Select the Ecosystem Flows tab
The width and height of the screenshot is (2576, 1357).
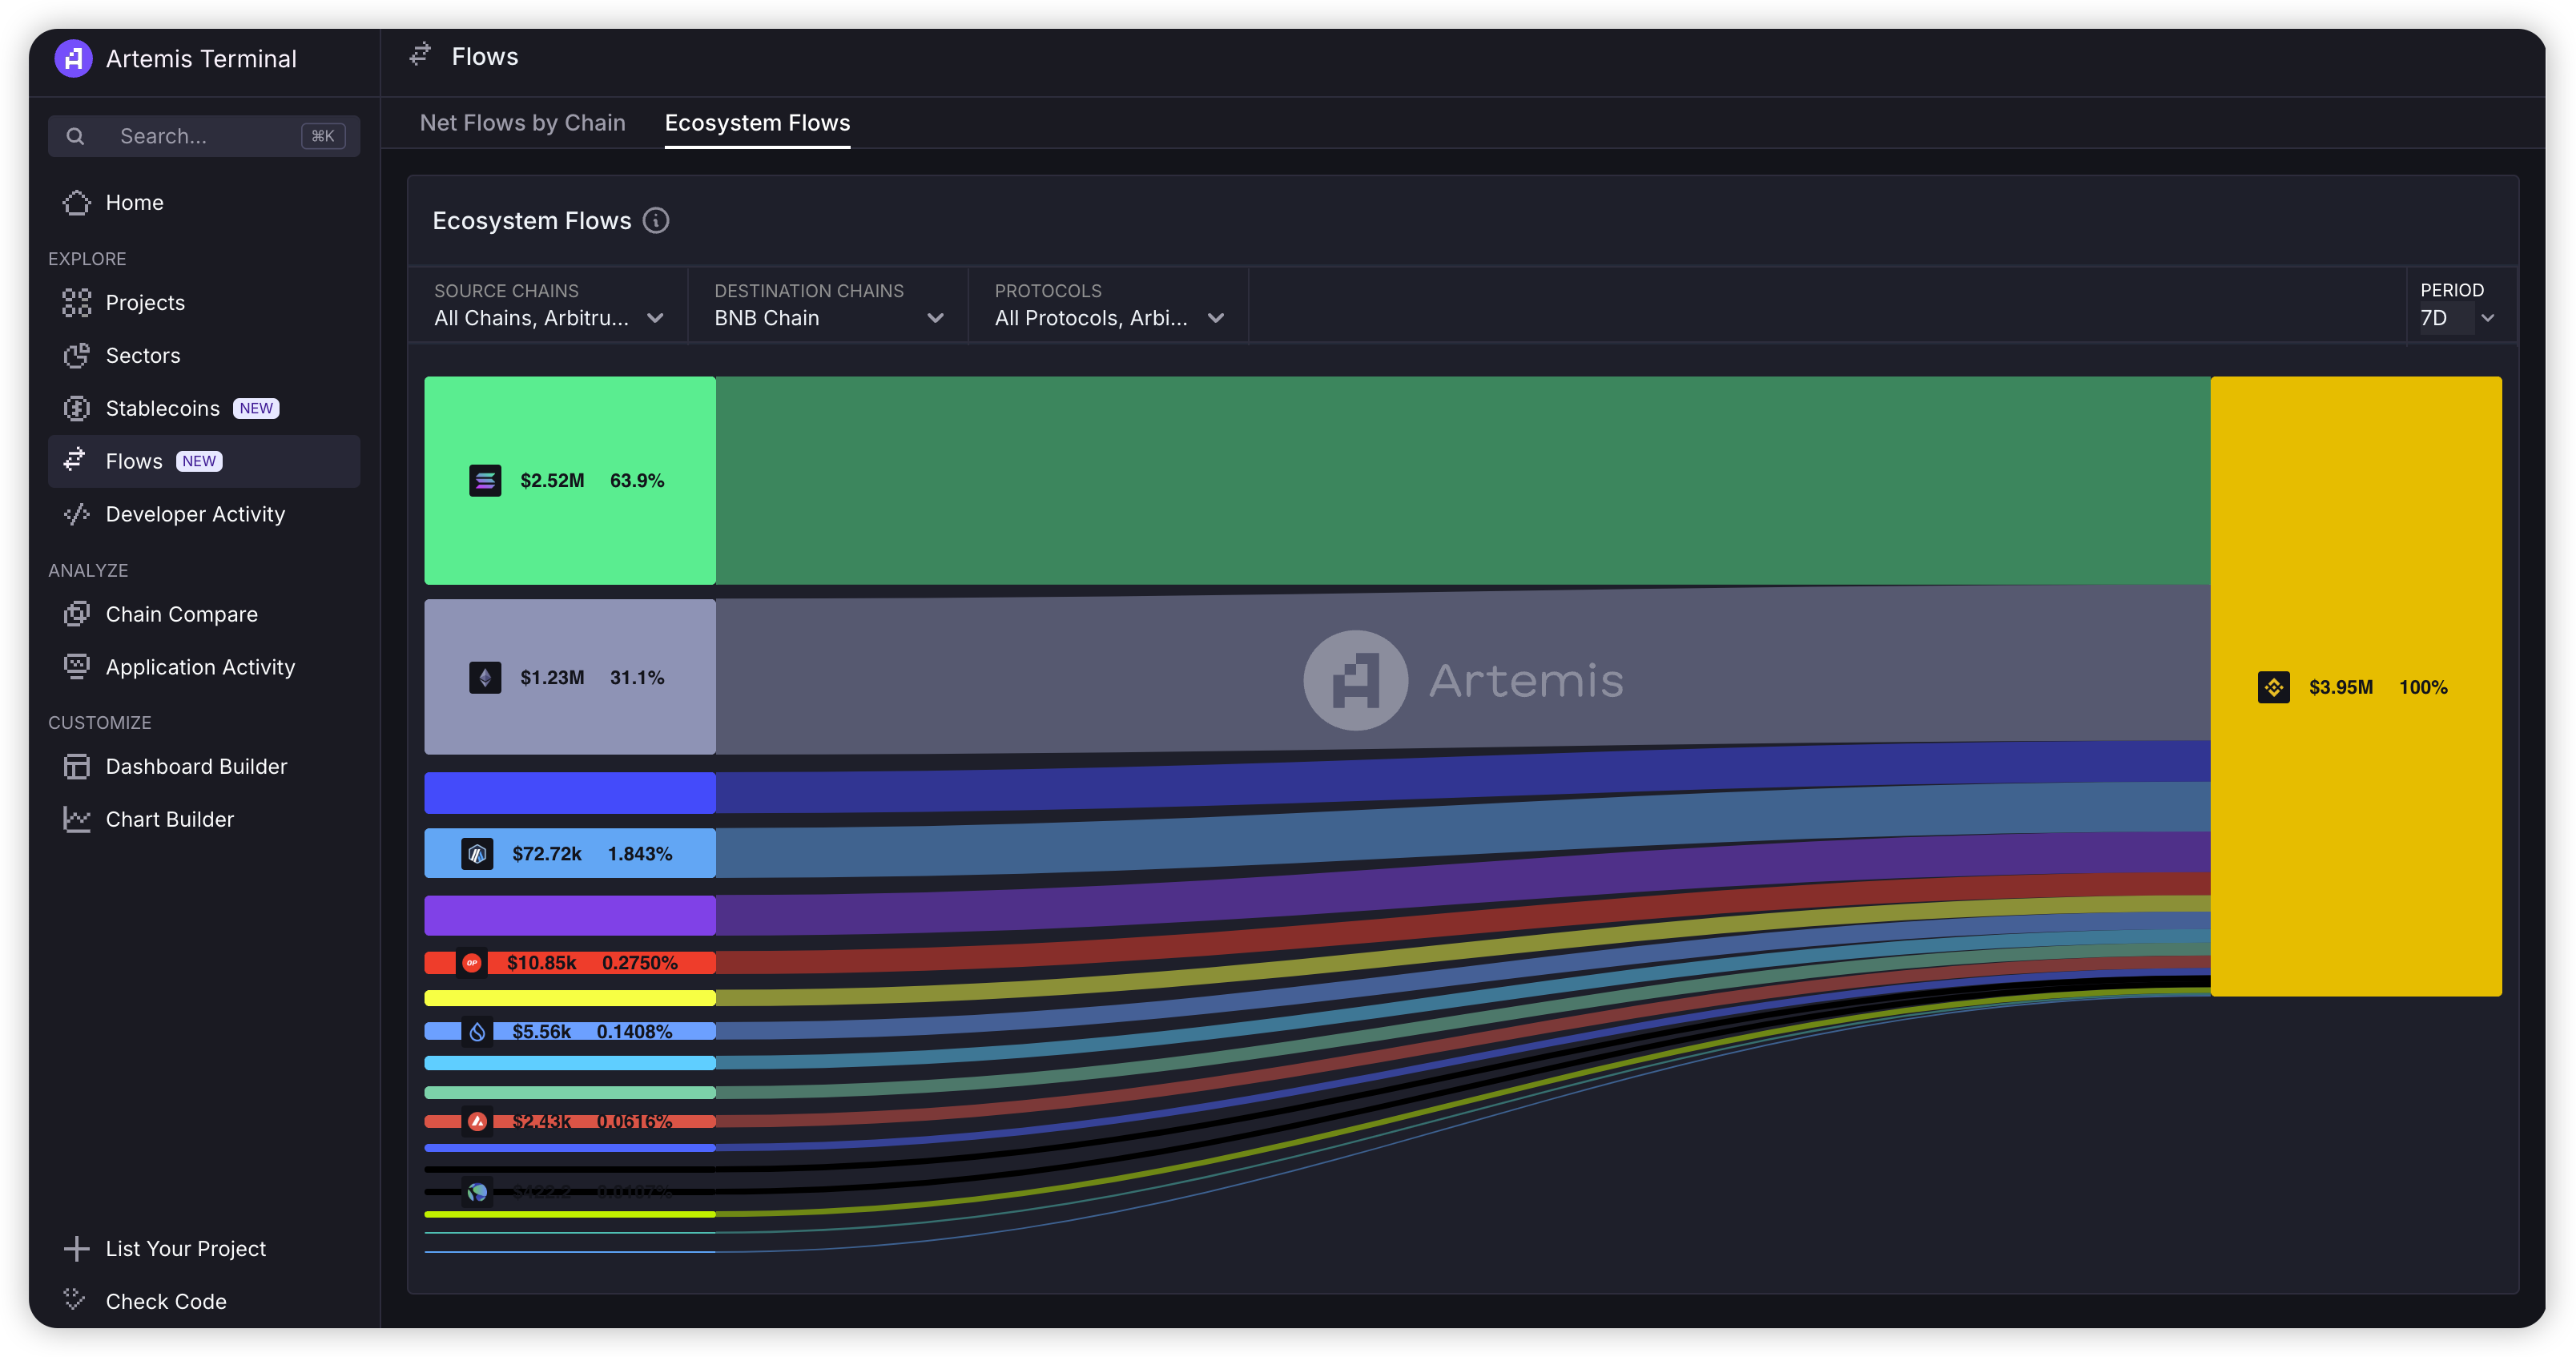click(x=757, y=123)
